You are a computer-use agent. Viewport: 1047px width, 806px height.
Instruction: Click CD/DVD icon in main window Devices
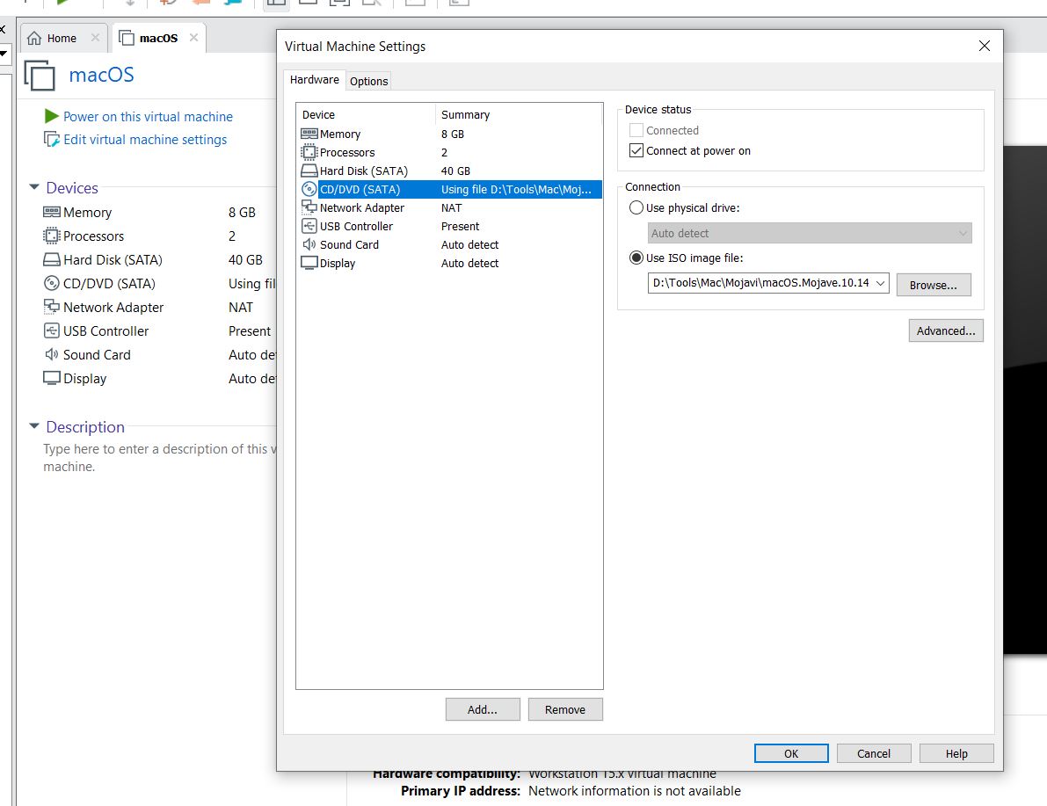tap(51, 283)
